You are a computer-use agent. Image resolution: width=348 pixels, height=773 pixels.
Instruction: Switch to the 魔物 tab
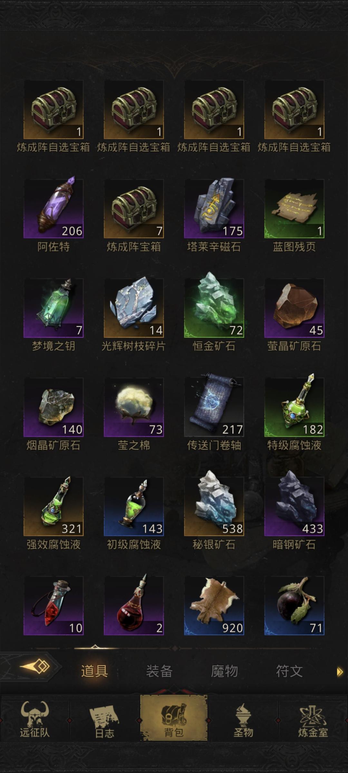pyautogui.click(x=224, y=671)
